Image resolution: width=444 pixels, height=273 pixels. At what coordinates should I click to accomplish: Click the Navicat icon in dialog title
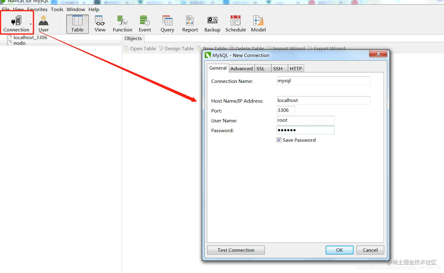(208, 55)
